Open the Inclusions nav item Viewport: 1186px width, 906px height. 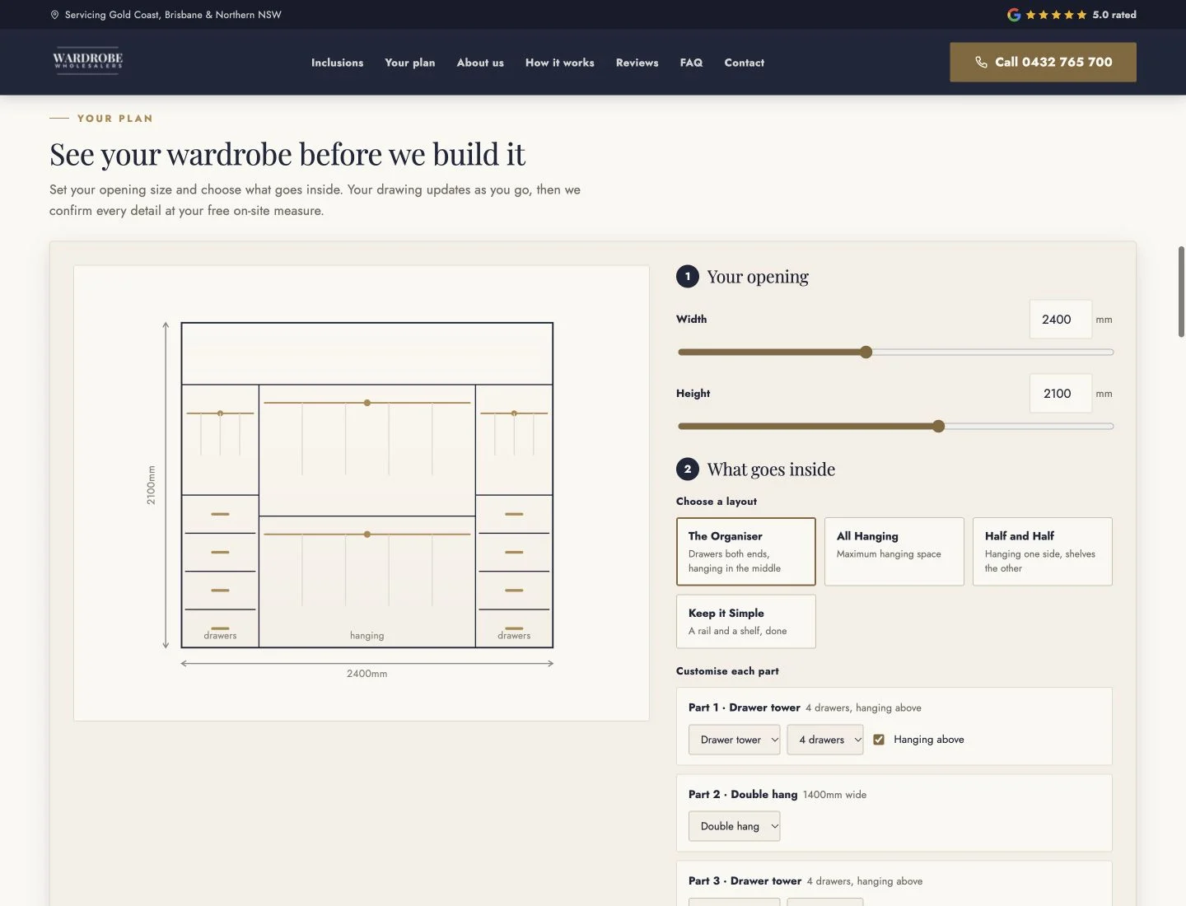click(337, 63)
